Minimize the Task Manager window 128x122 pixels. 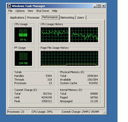(95, 6)
